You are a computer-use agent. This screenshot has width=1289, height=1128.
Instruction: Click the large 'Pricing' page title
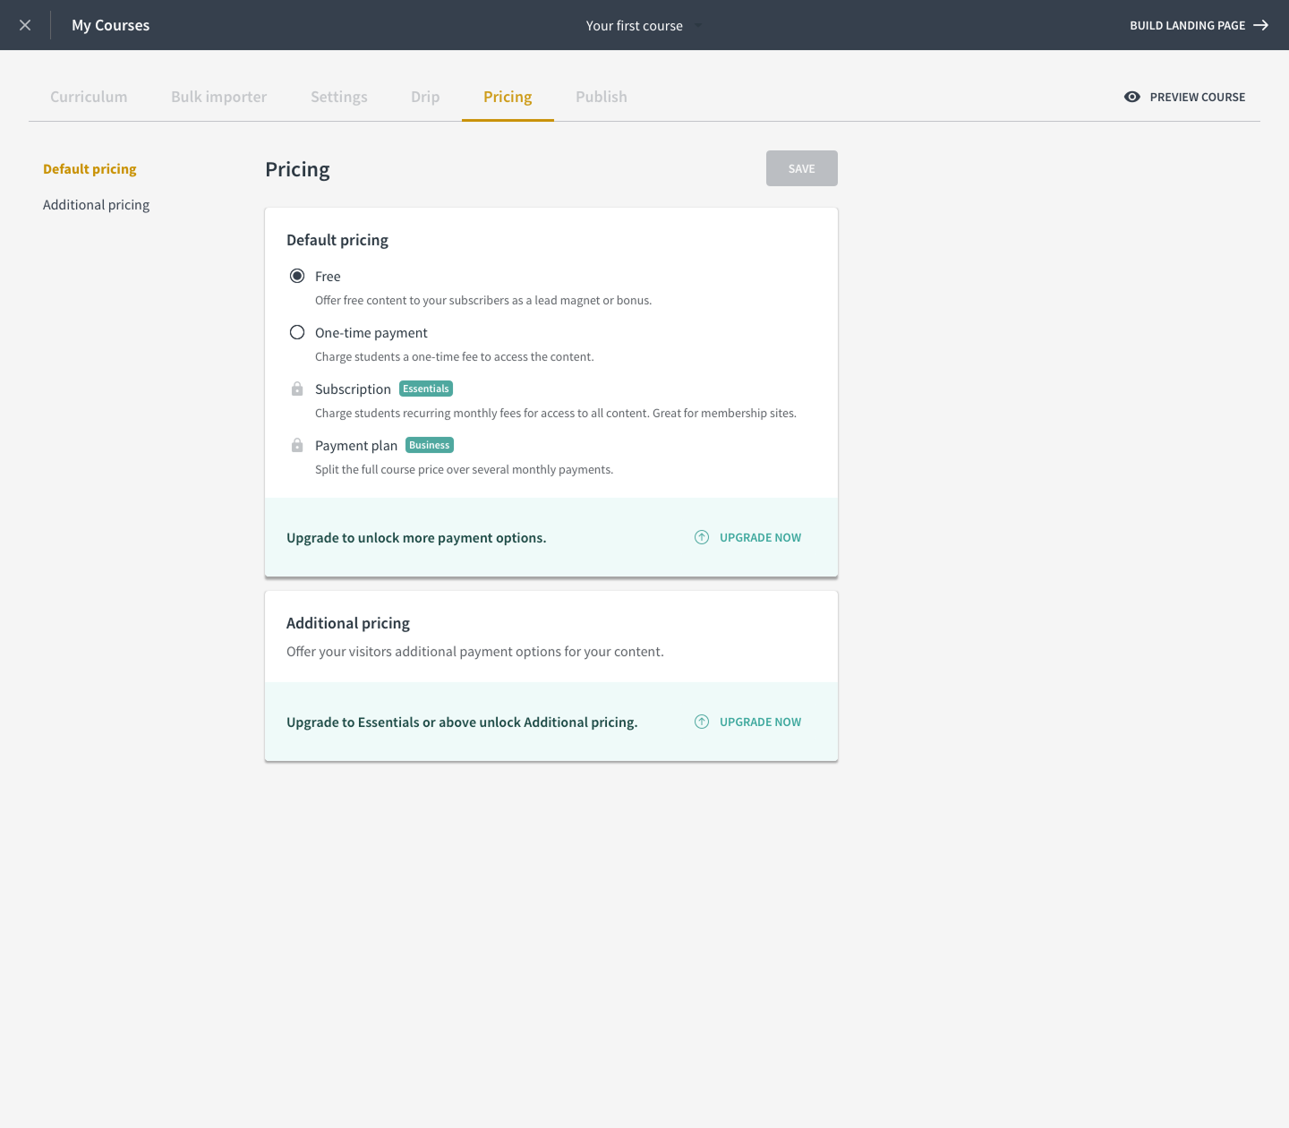point(297,169)
